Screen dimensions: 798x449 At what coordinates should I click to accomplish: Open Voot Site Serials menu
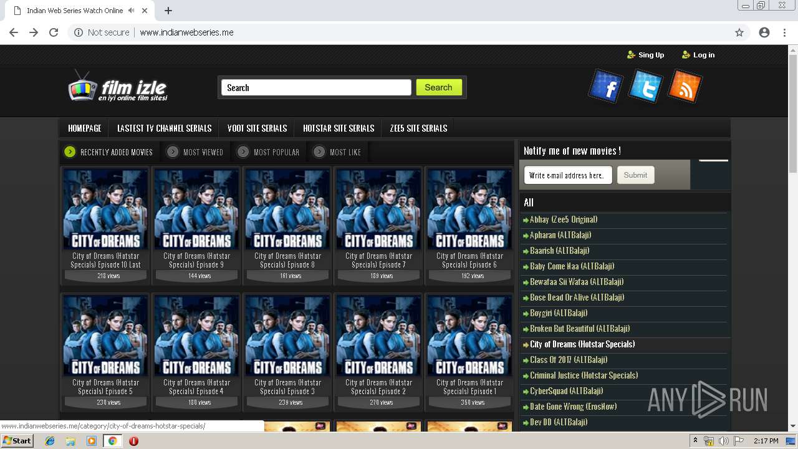(257, 128)
